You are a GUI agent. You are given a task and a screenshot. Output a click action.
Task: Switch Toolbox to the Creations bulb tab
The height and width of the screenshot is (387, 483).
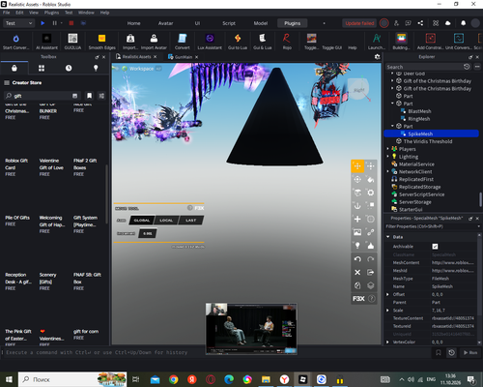[x=96, y=68]
